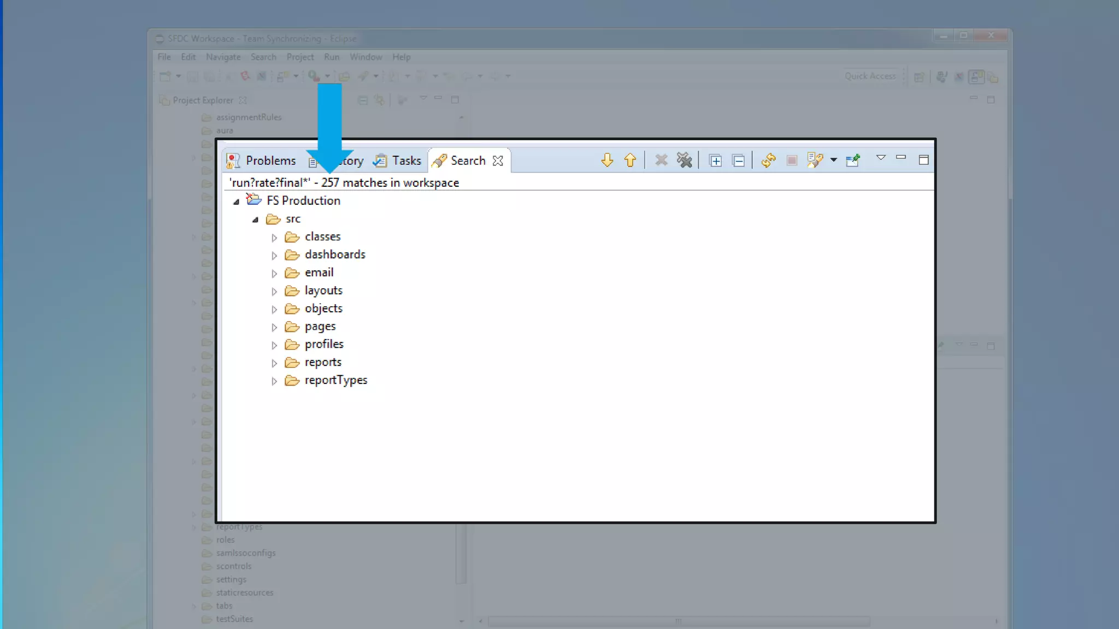1119x629 pixels.
Task: Click Expand All plus icon
Action: [715, 161]
